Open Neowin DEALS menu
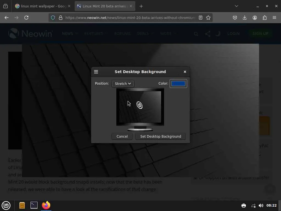Screen dimensions: 281x211 [145, 34]
